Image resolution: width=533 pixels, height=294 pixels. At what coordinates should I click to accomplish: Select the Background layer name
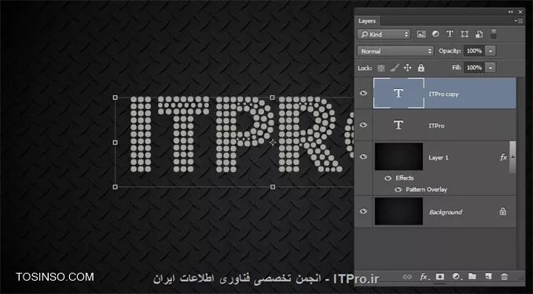pyautogui.click(x=445, y=212)
